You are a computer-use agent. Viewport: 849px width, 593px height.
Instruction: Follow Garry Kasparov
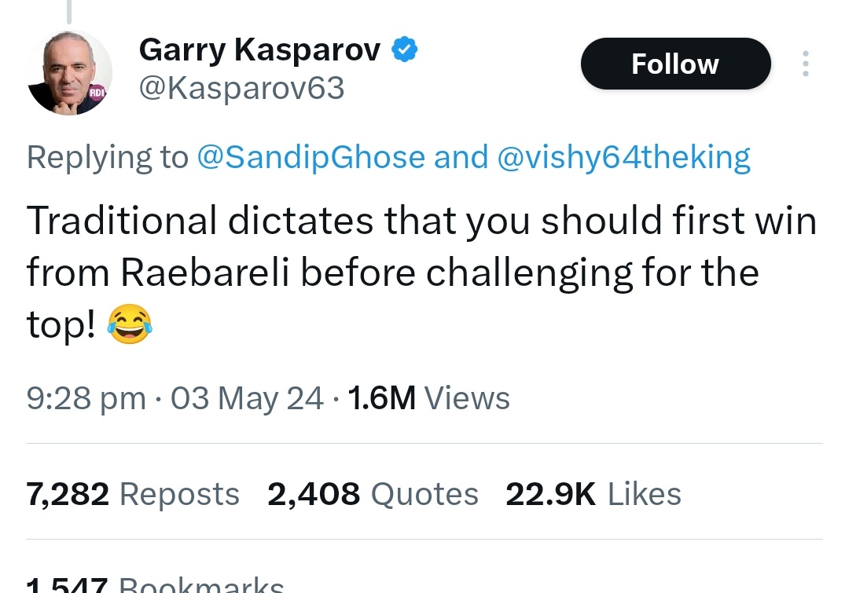pyautogui.click(x=675, y=64)
